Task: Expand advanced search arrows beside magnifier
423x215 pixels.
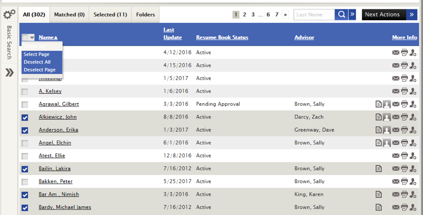Action: click(x=352, y=15)
